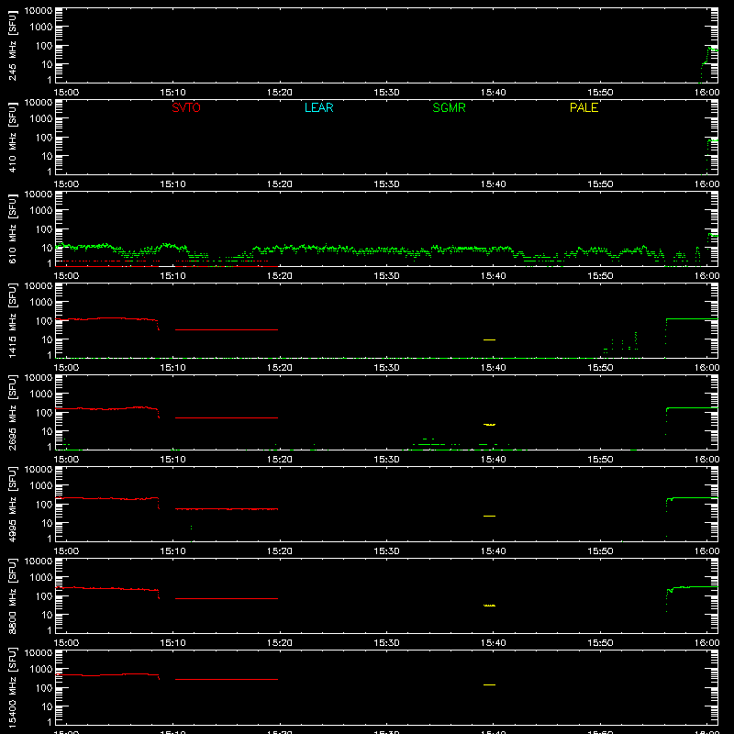Click green SGMR plateau in 1415 MHz plot
Screen dimensions: 734x734
[692, 318]
